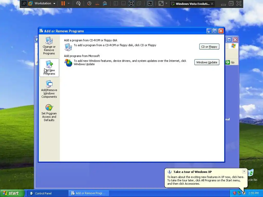Select Add New Programs in sidebar

click(x=49, y=68)
